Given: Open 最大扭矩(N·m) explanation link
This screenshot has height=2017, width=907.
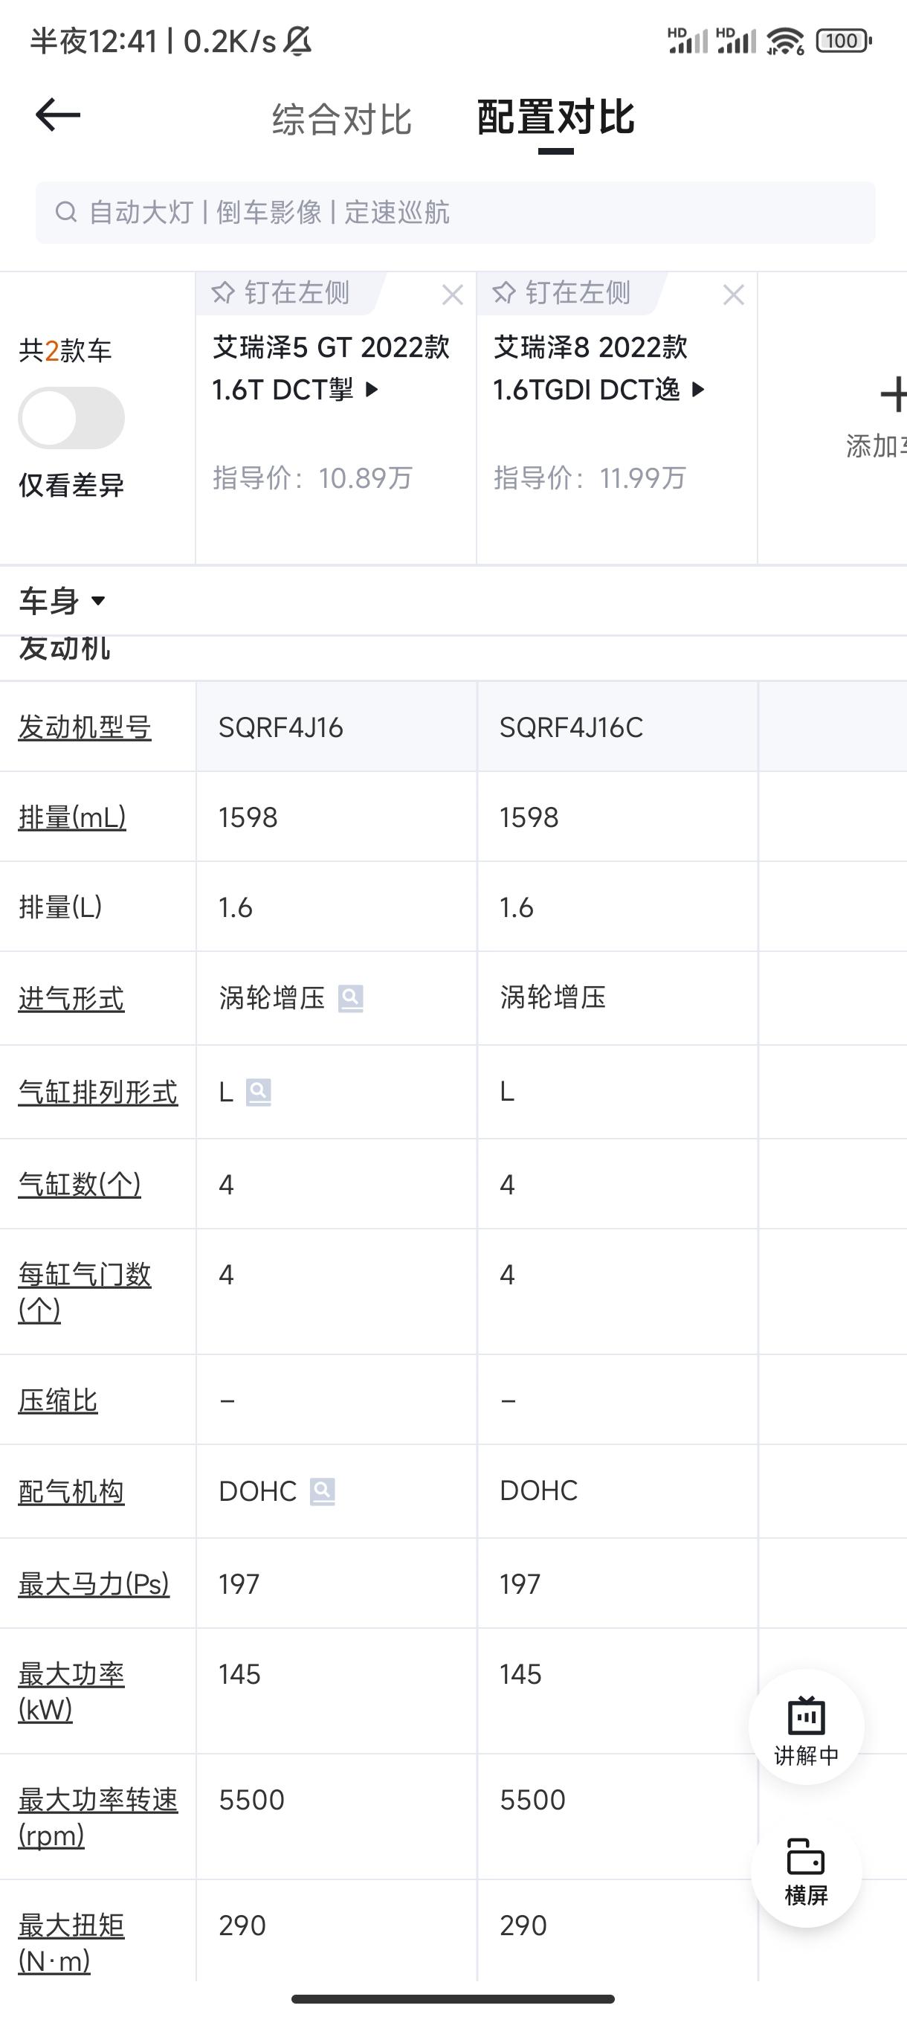Looking at the screenshot, I should pyautogui.click(x=71, y=1943).
